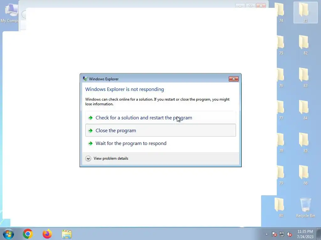Open Action Center flag icon

[274, 234]
